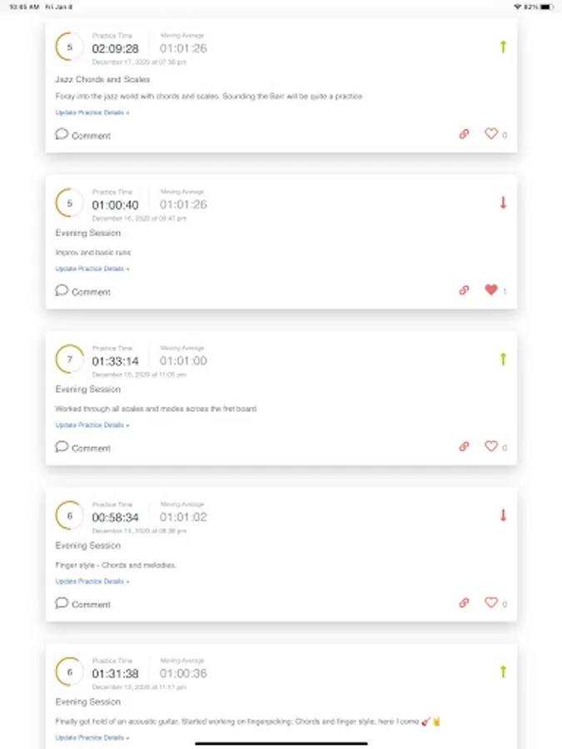The width and height of the screenshot is (562, 749).
Task: Click comment bubble icon on 01:33:14 session
Action: (62, 447)
